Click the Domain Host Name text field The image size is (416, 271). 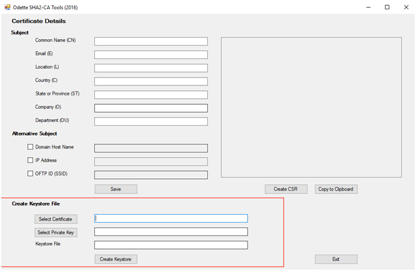point(151,148)
